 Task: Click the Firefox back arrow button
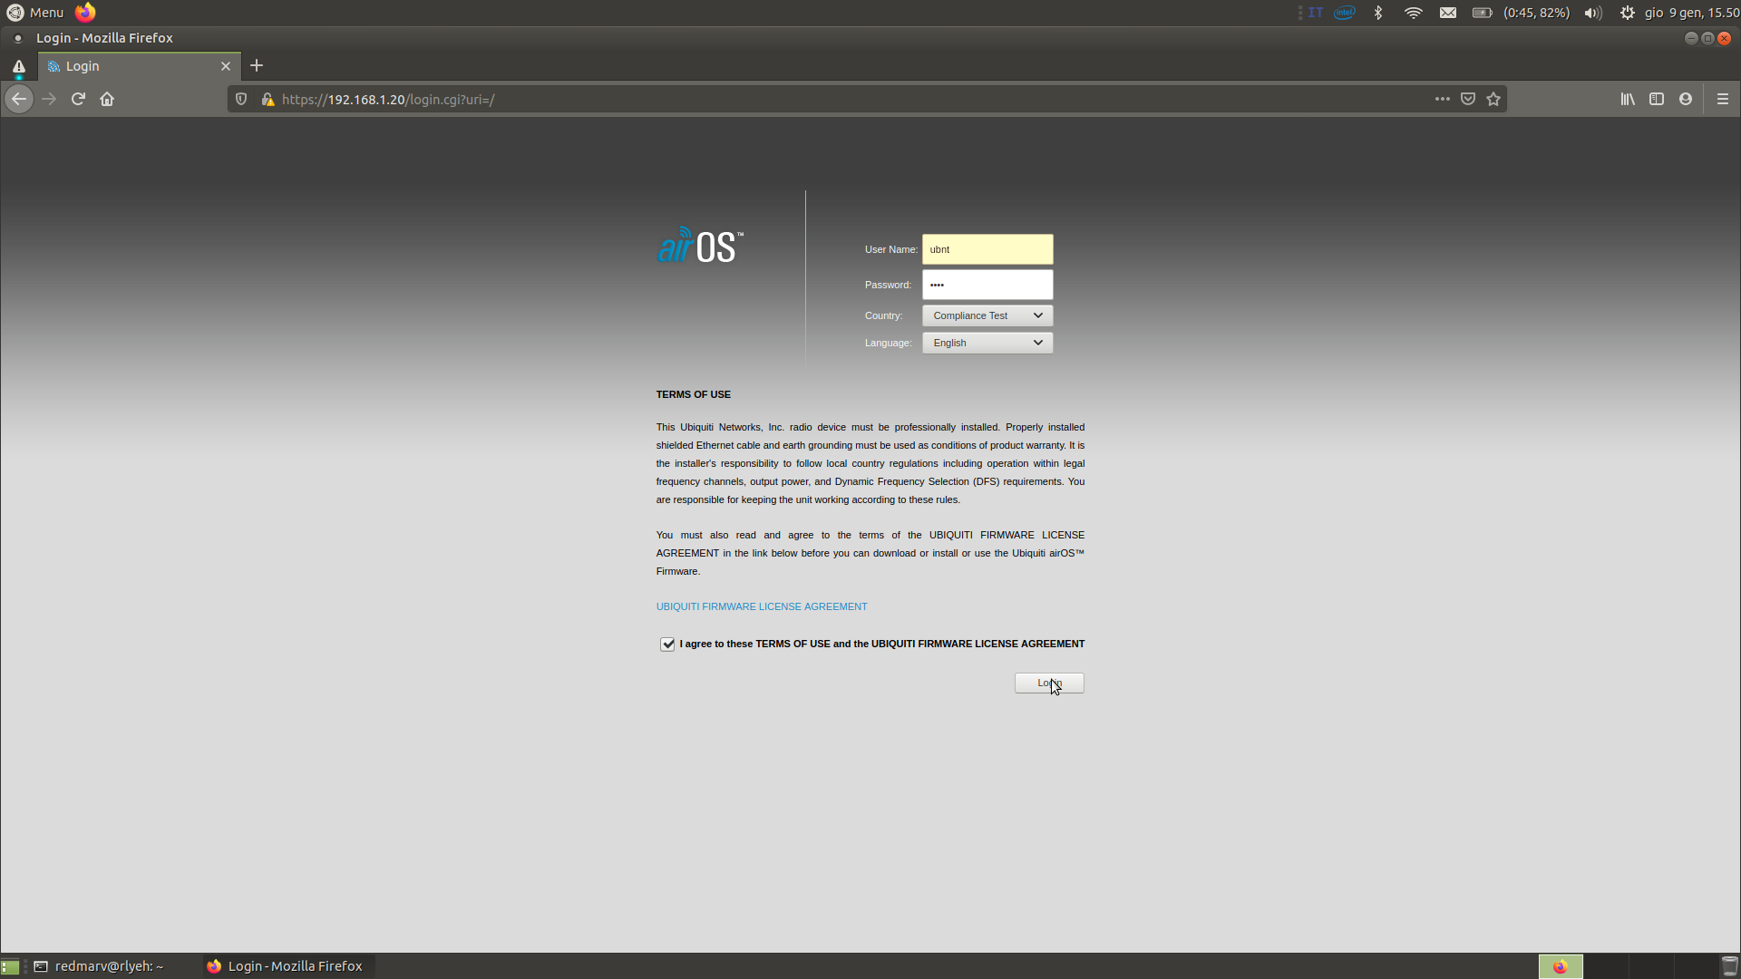point(19,99)
